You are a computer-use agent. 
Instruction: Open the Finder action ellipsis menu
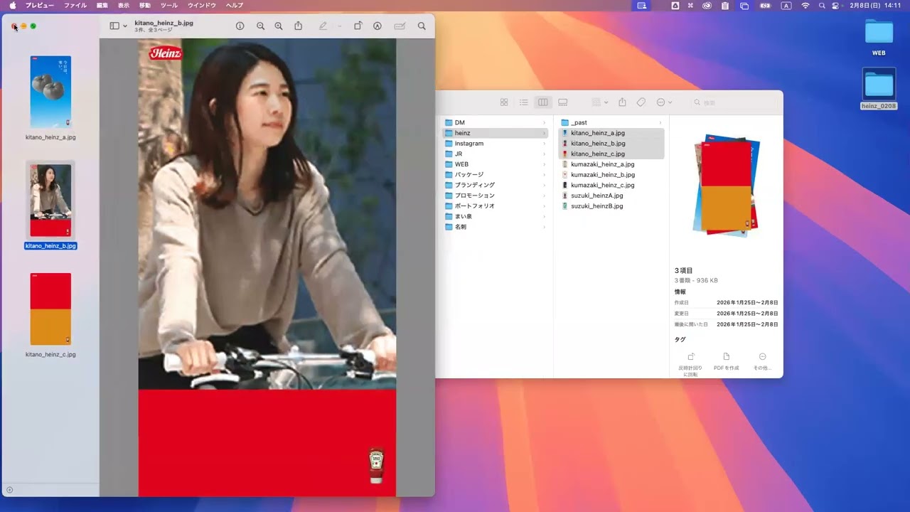pyautogui.click(x=664, y=102)
